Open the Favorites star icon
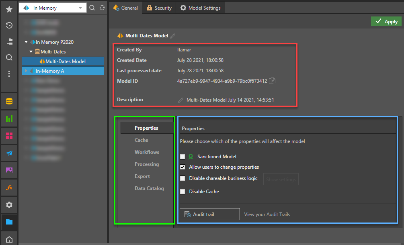The height and width of the screenshot is (245, 404). point(9,9)
